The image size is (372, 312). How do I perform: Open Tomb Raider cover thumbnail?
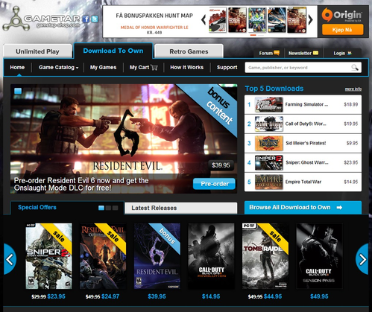(x=265, y=256)
